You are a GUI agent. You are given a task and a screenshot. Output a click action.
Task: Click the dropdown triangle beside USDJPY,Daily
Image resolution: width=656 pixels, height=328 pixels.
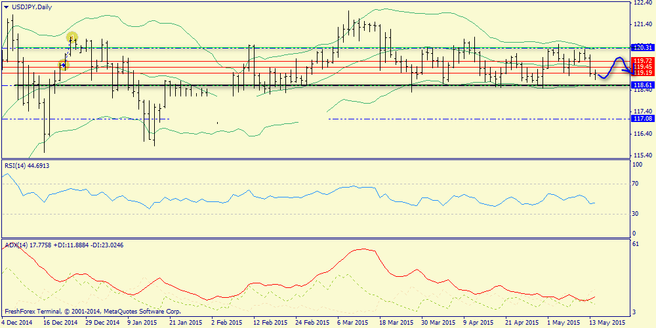[6, 7]
